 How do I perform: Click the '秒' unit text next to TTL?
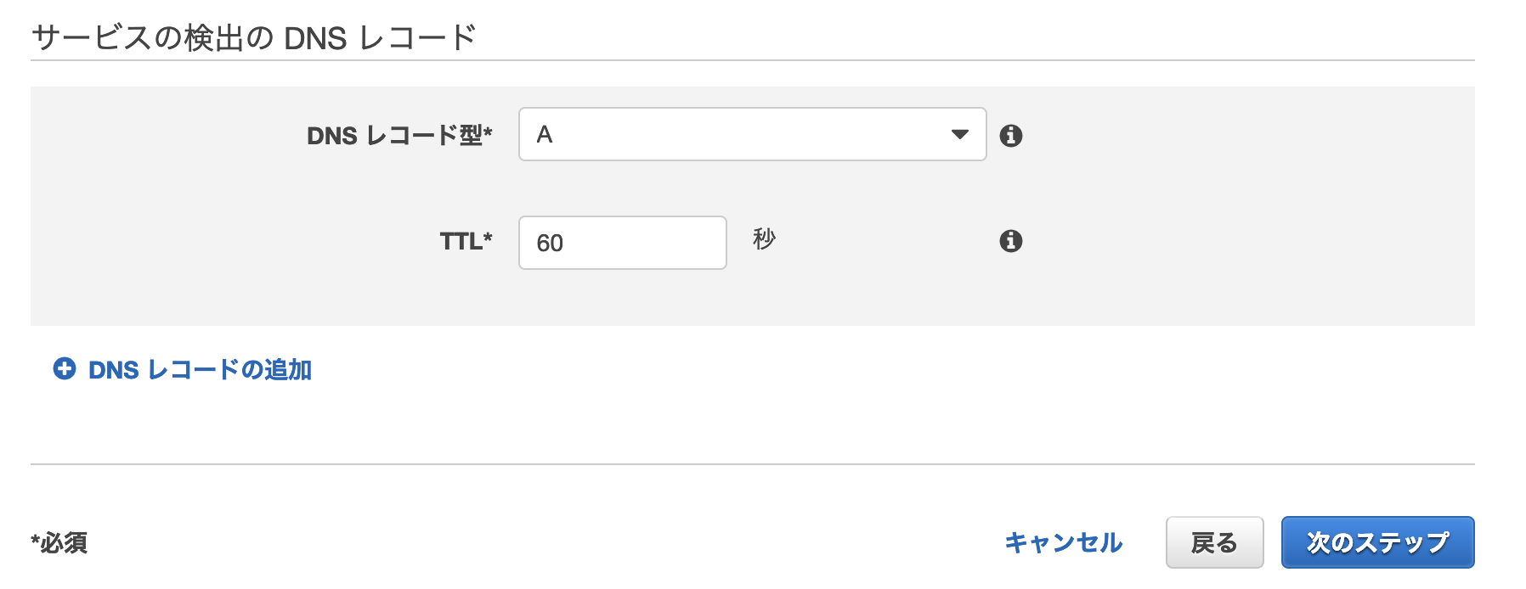(764, 239)
